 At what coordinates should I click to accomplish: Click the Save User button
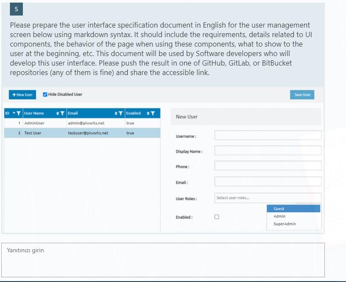(302, 94)
